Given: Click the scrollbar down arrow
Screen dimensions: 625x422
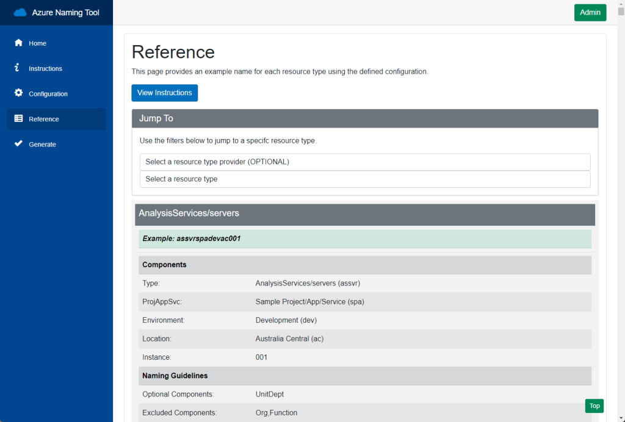Looking at the screenshot, I should pyautogui.click(x=621, y=418).
